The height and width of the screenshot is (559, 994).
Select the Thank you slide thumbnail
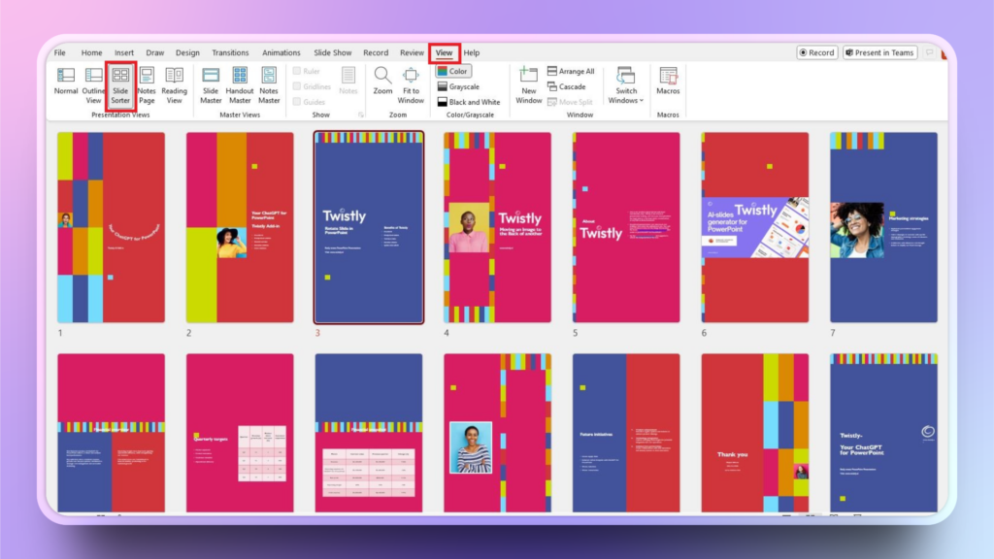click(754, 433)
